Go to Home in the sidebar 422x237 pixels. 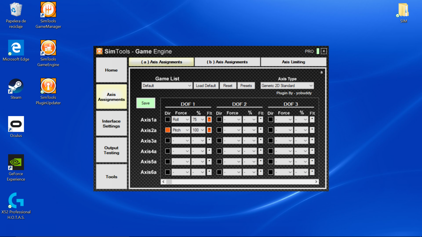pyautogui.click(x=111, y=70)
